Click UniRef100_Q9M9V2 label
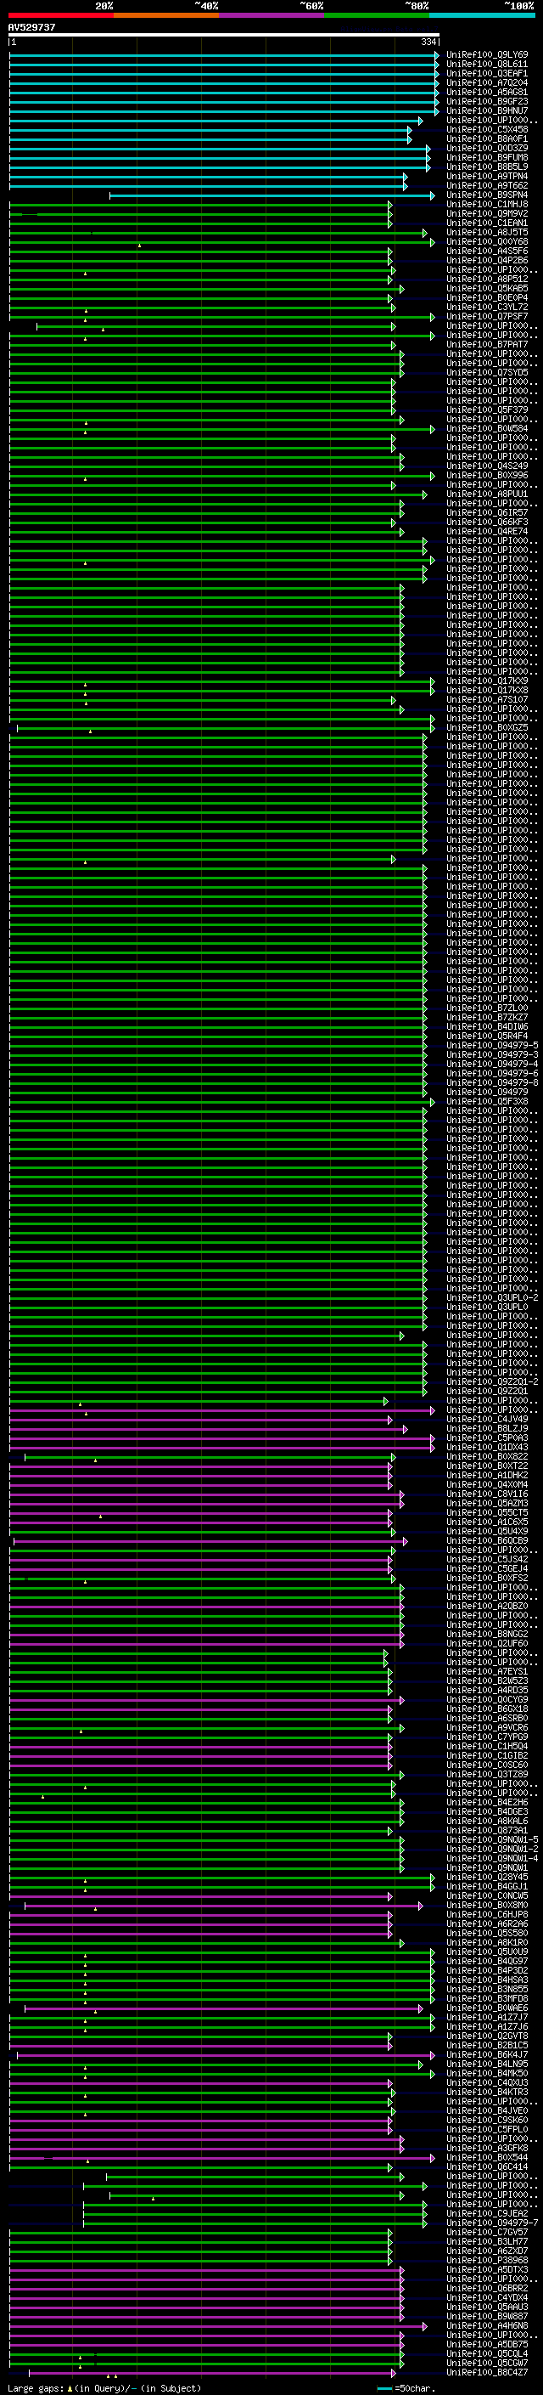Screen dimensions: 543x2395 click(x=487, y=213)
